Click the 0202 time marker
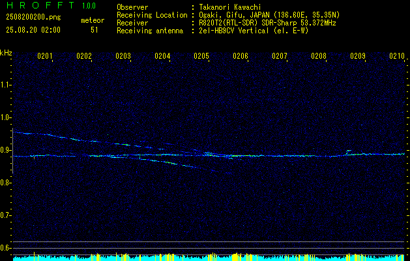This screenshot has width=410, height=261. (84, 56)
